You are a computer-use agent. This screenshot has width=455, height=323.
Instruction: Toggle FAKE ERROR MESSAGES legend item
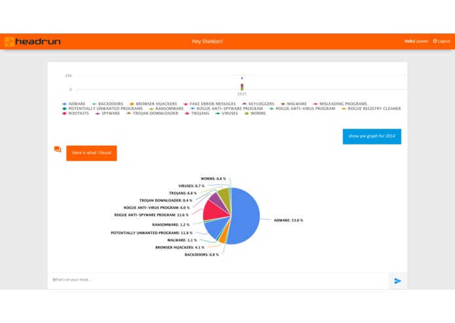coord(209,104)
